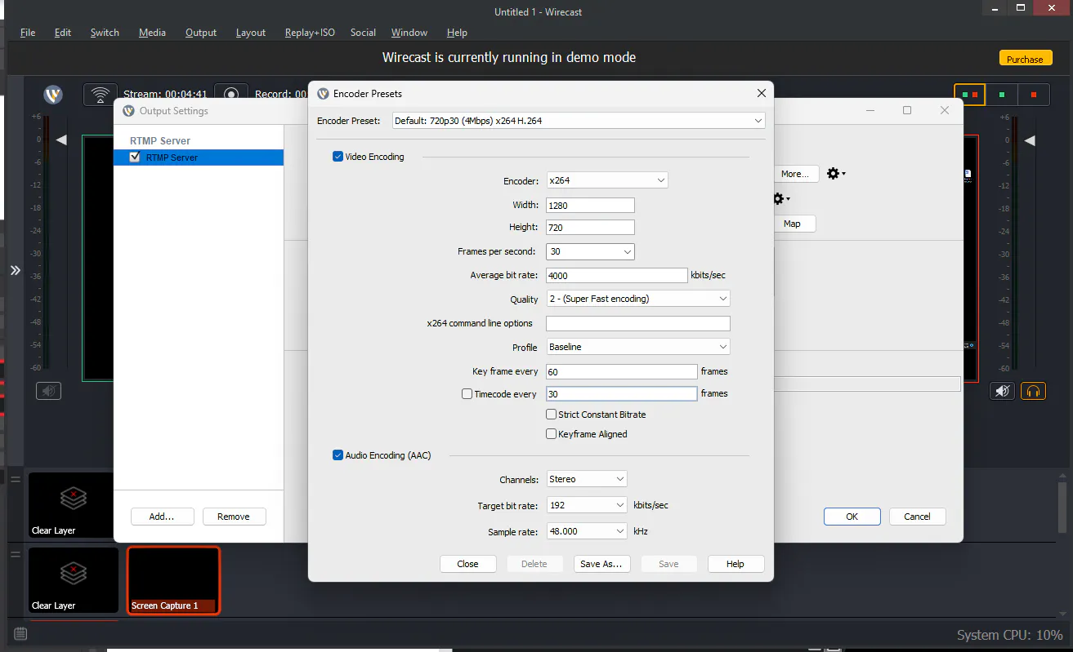Select the layout icon with only green square
This screenshot has width=1073, height=652.
tap(1002, 95)
